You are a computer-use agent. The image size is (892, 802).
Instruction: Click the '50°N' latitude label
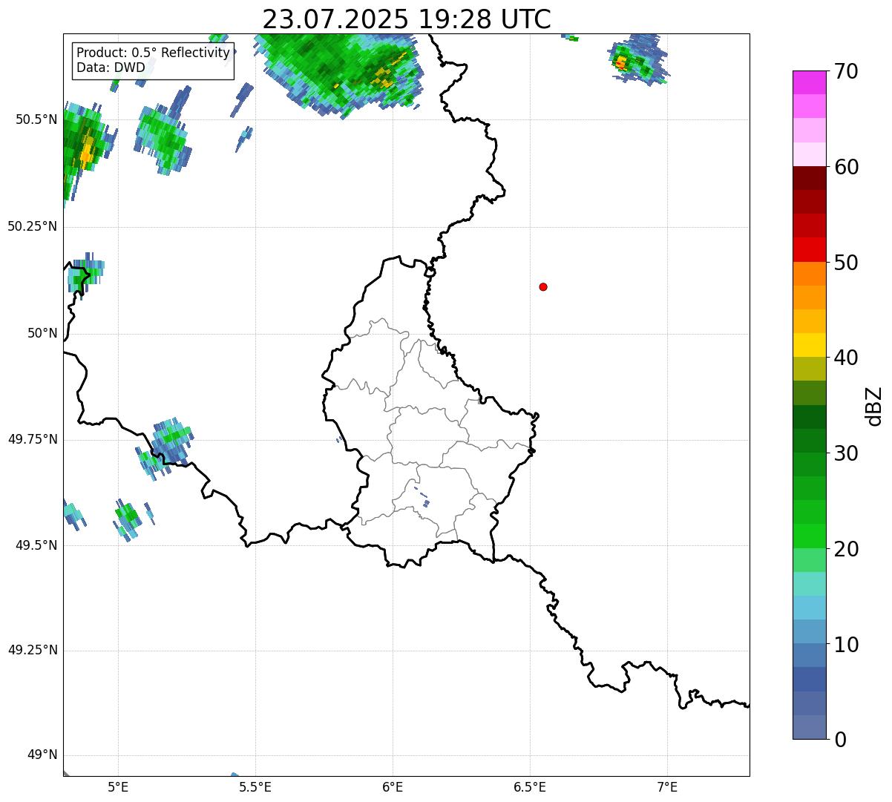pyautogui.click(x=42, y=334)
